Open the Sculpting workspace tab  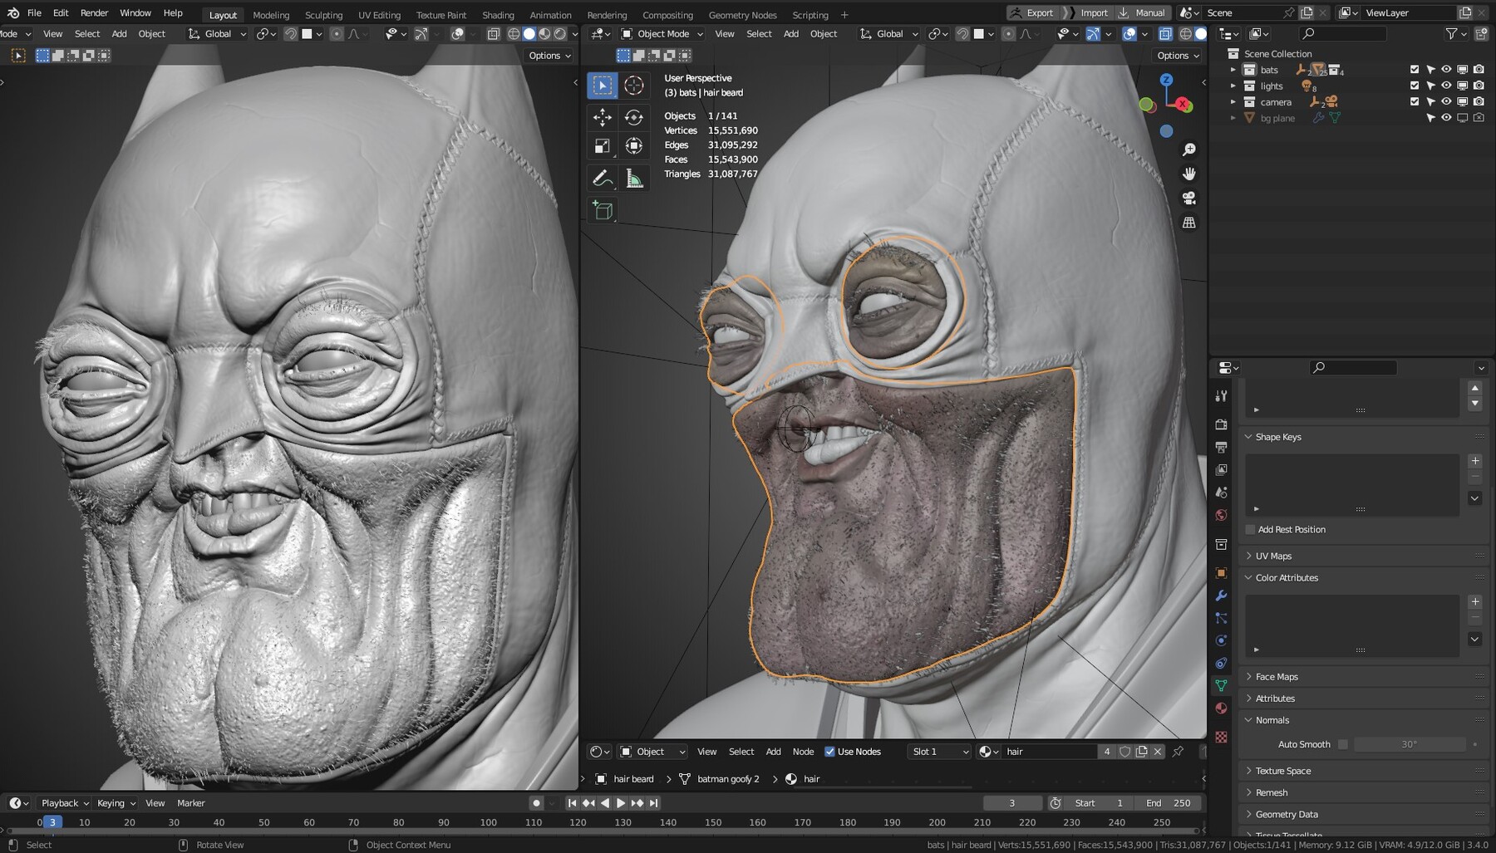tap(323, 14)
